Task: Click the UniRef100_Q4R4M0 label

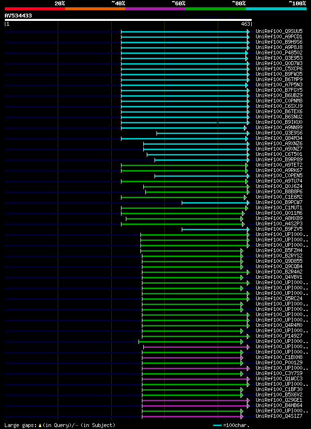Action: [279, 326]
